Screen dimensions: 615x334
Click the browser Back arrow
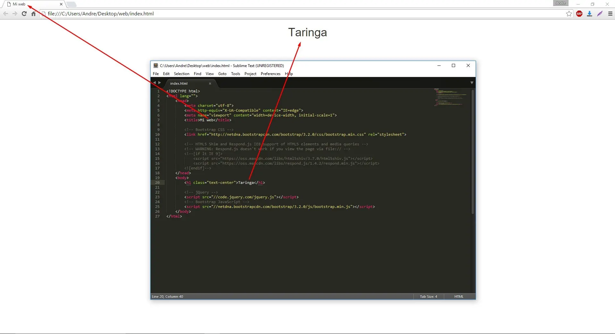click(x=5, y=14)
